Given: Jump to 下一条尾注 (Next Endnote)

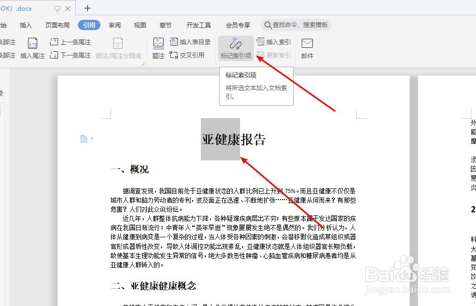Looking at the screenshot, I should pyautogui.click(x=70, y=55).
